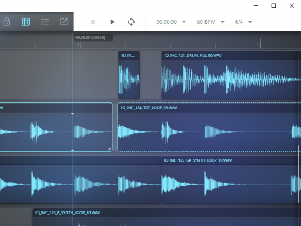Click the Stop playback button
The width and height of the screenshot is (301, 226).
click(93, 22)
